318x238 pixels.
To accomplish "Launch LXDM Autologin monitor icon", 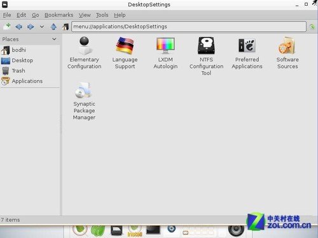I will 165,46.
